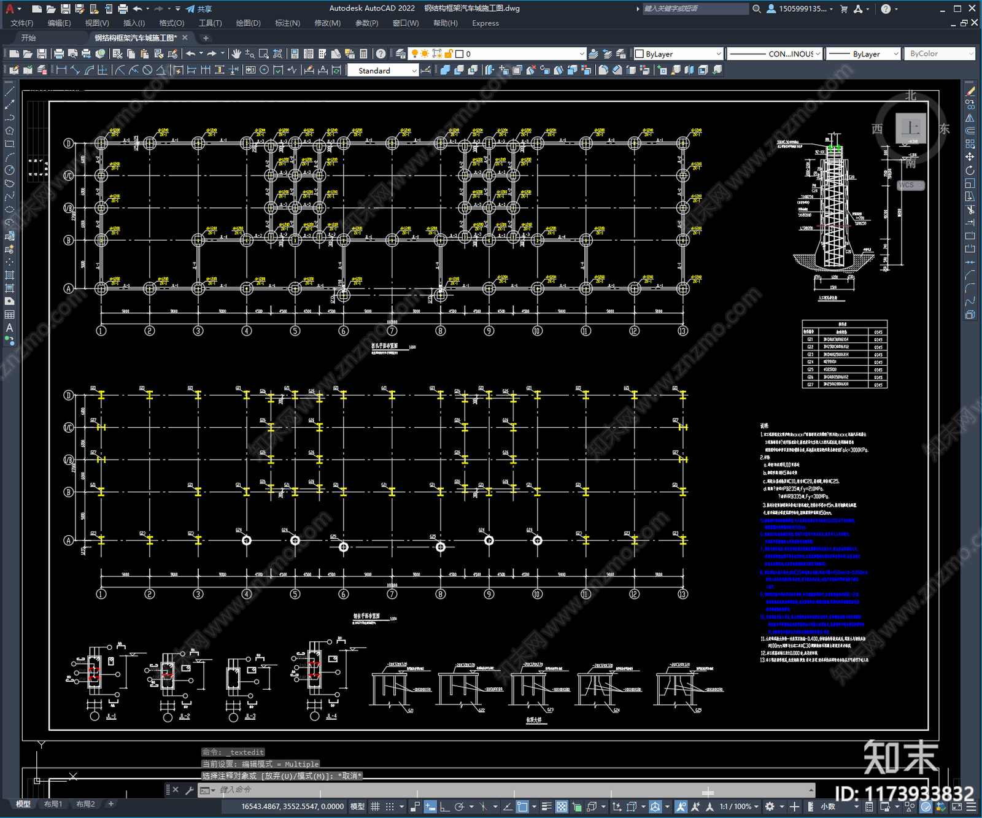Open the ByColor plot style dropdown

coord(940,54)
